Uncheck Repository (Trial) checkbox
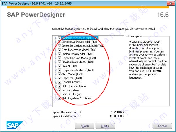 coord(60,78)
